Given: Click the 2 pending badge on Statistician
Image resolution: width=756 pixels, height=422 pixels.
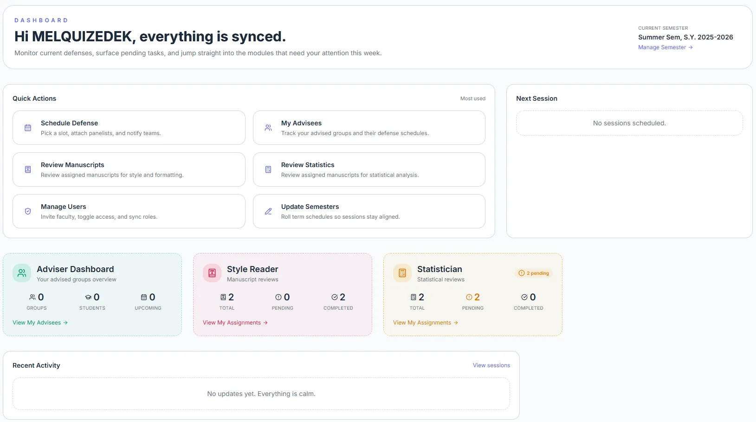Looking at the screenshot, I should point(534,273).
